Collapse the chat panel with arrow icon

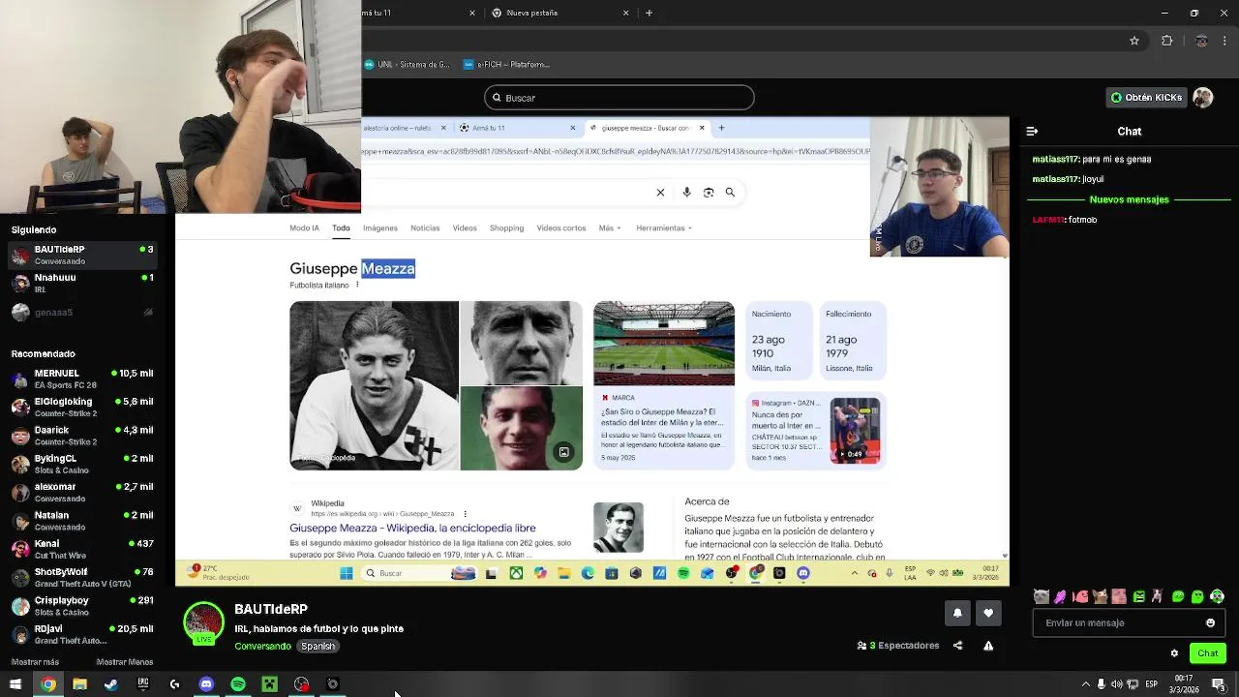coord(1032,131)
